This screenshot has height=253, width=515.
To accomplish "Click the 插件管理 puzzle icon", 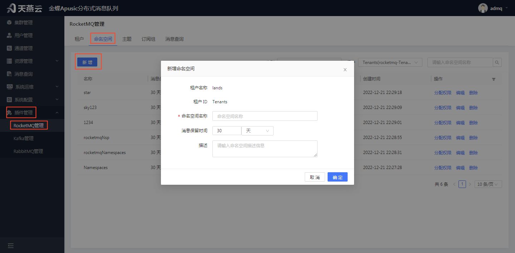I will [x=9, y=113].
